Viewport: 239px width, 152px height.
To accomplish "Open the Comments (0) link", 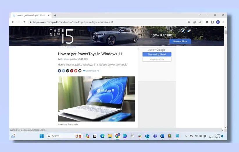I will pos(91,71).
